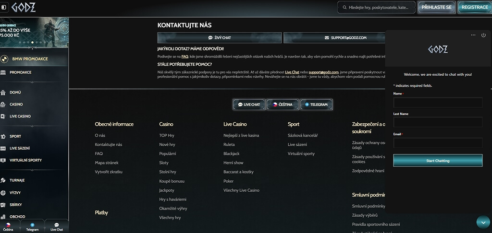Click the Last Name input field
492x233 pixels.
coord(438,122)
